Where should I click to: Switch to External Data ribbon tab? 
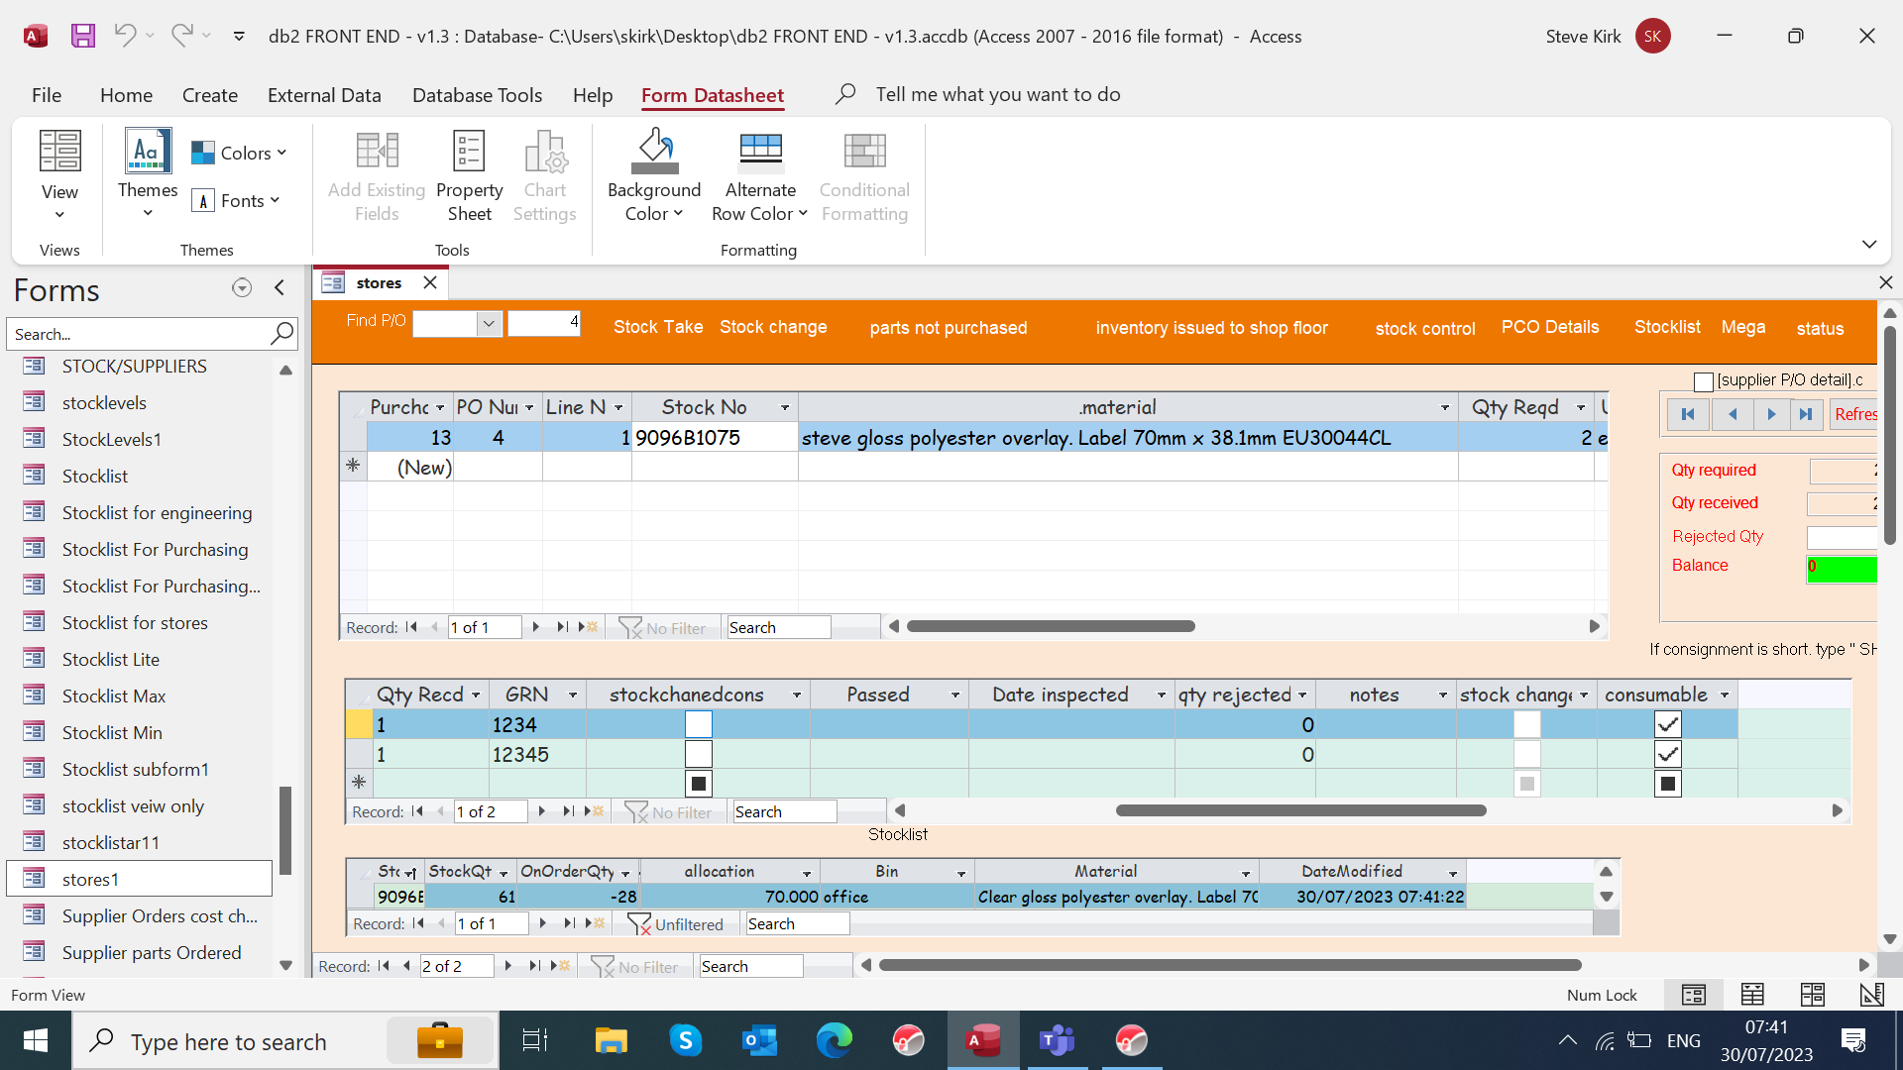point(324,95)
